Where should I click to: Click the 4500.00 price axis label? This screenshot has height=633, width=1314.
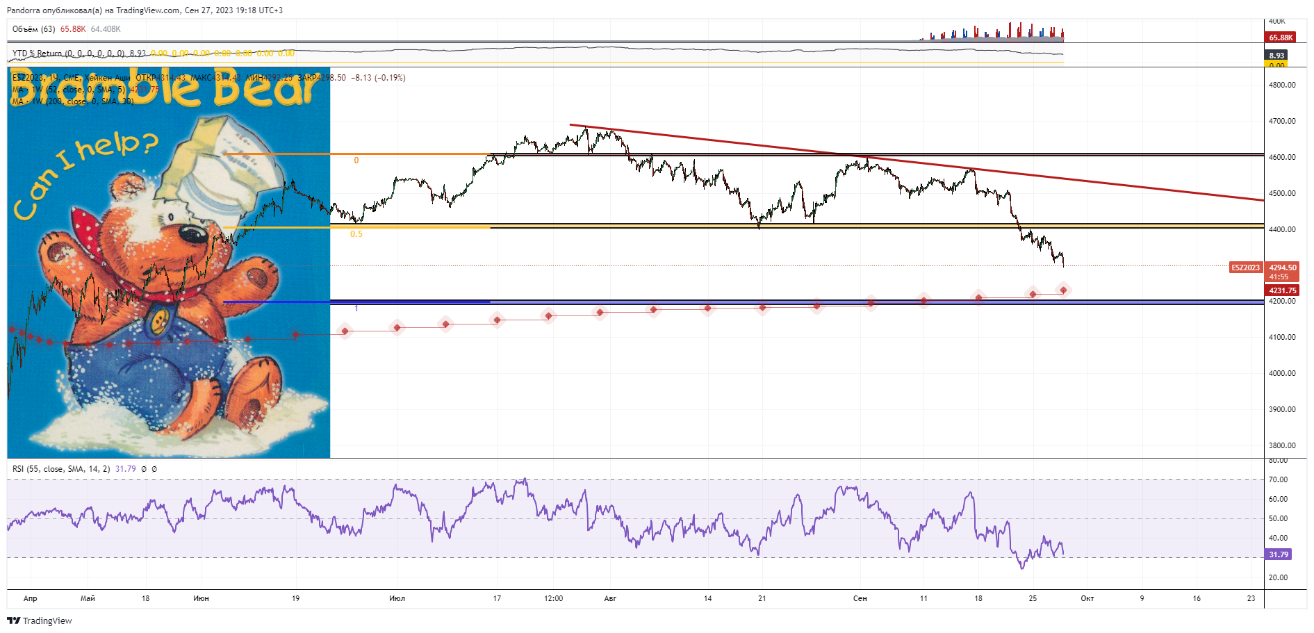[1282, 193]
